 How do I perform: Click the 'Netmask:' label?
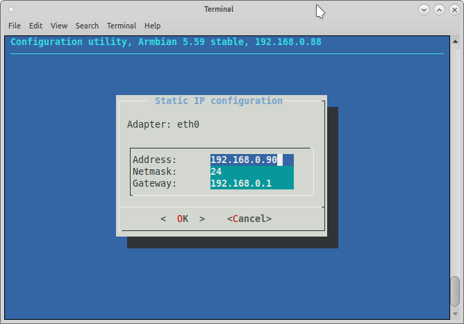point(154,171)
